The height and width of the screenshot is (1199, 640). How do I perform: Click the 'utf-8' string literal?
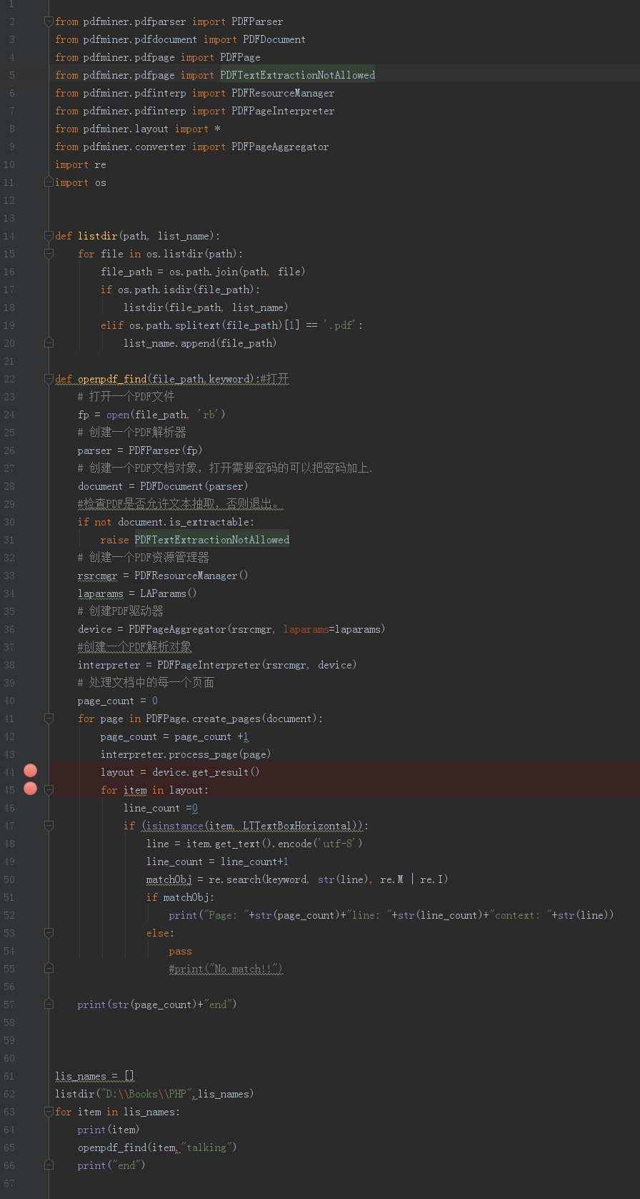(337, 844)
